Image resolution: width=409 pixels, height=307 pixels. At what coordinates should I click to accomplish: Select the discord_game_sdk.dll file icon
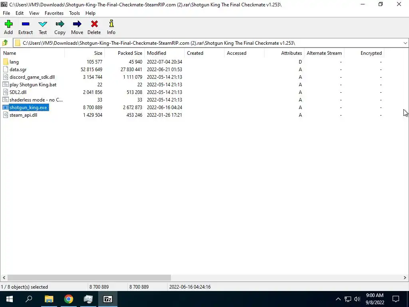coord(6,77)
